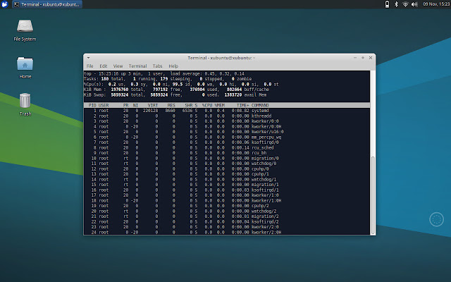Click the RES column header

click(x=171, y=105)
